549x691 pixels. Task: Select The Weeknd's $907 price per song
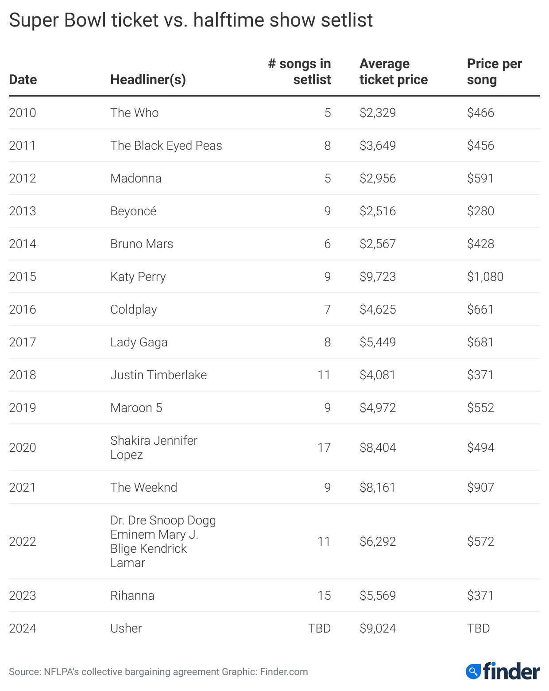[x=480, y=487]
